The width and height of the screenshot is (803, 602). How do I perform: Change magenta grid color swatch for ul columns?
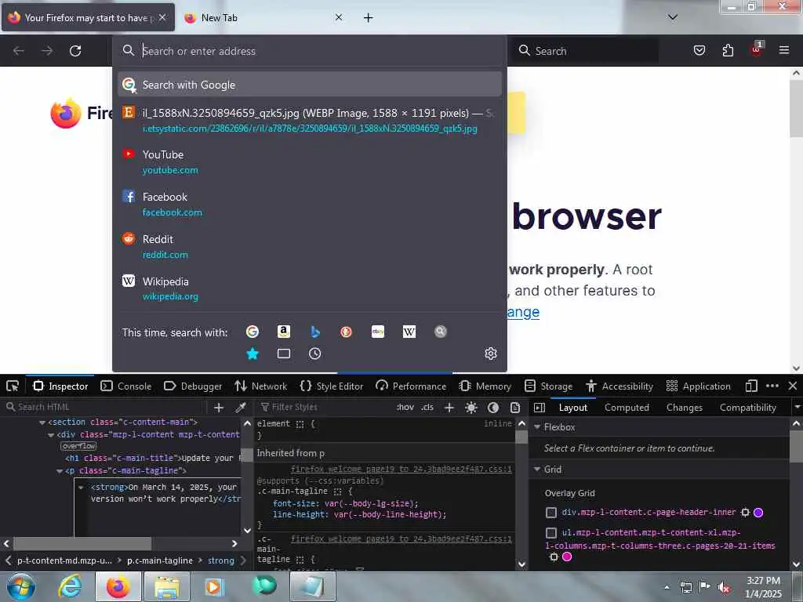point(567,557)
